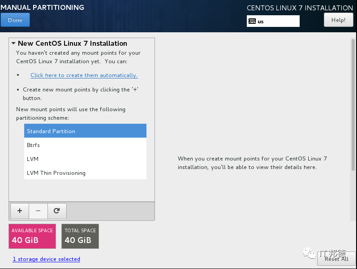Click the us keyboard layout field
The height and width of the screenshot is (269, 357).
[273, 21]
